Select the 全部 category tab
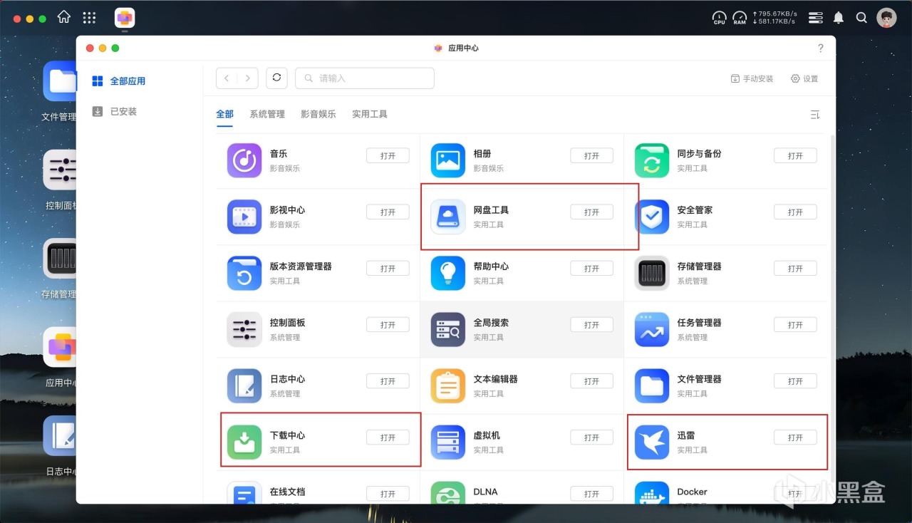 pos(224,114)
